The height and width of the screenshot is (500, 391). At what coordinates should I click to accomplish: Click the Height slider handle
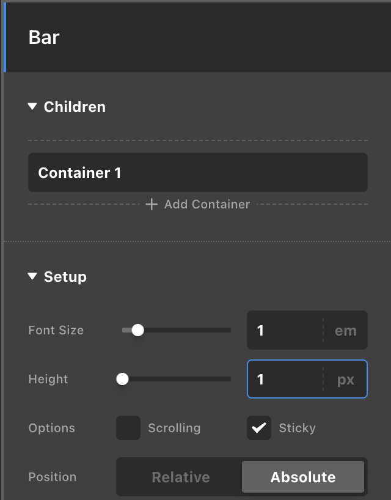123,379
